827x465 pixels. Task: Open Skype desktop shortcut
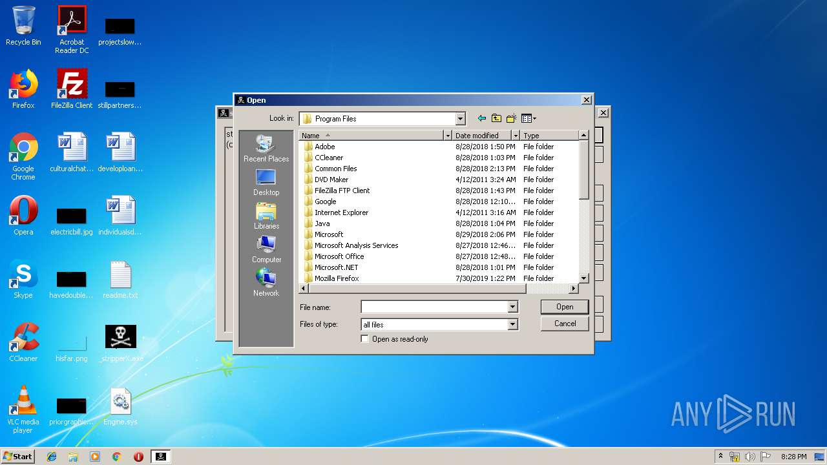coord(23,279)
